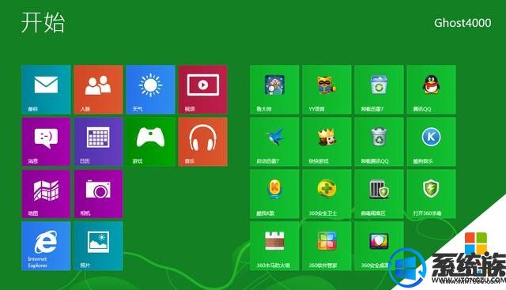
Task: Open the 360木马防火墙 firewall tile
Action: coord(274,246)
